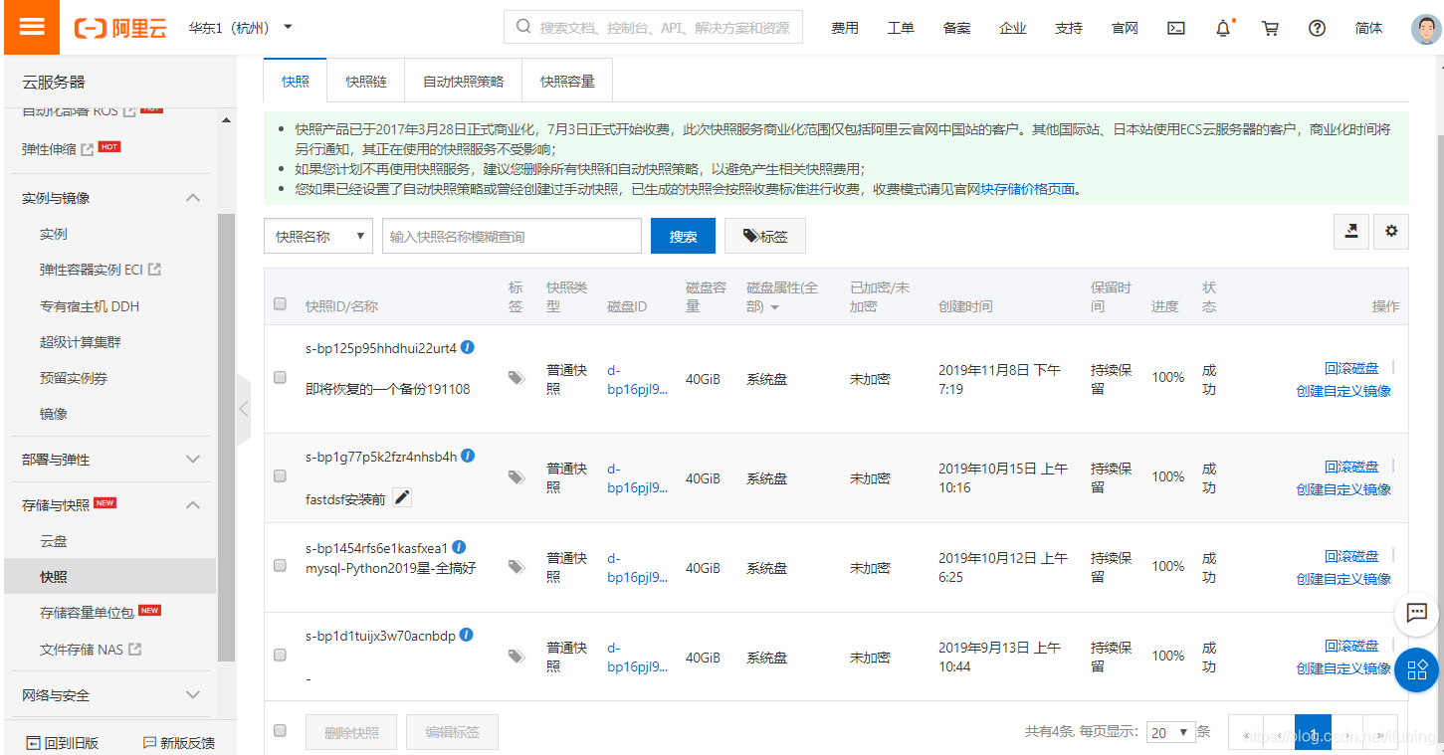The width and height of the screenshot is (1444, 755).
Task: Click the search magnifier icon
Action: click(x=522, y=28)
